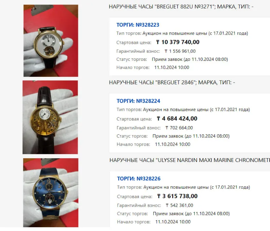Image resolution: width=270 pixels, height=231 pixels.
Task: Click the third lot's start time 11.10.2024 10:00
Action: pos(173,222)
